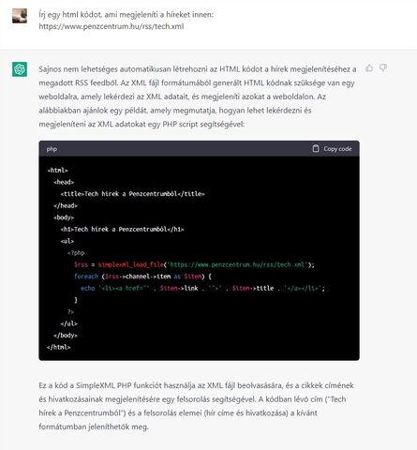Click the explanation paragraph starting 'Ez a kód a SimpleXML'

tap(196, 406)
